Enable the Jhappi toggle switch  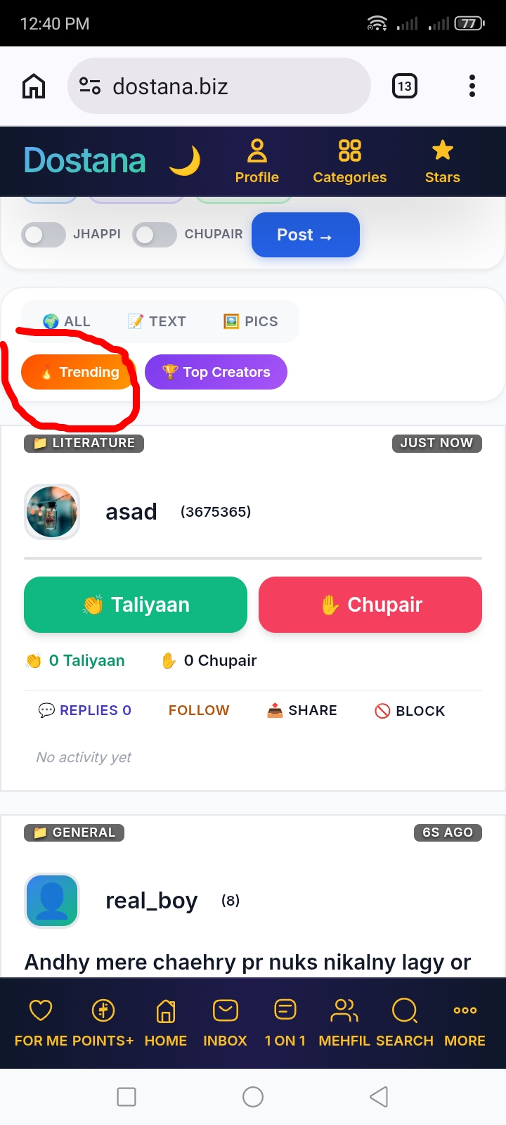coord(44,235)
